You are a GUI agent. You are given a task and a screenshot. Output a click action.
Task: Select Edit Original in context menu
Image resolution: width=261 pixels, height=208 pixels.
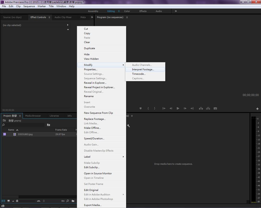point(102,190)
